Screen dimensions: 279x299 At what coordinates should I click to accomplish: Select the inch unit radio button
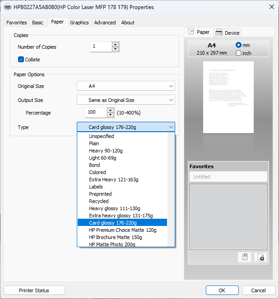pos(239,53)
